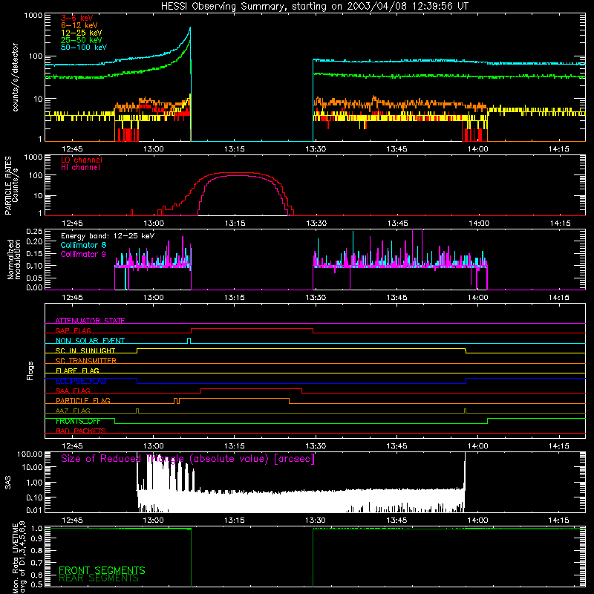Click the "PARTICLE RATES" axis title

coord(8,186)
